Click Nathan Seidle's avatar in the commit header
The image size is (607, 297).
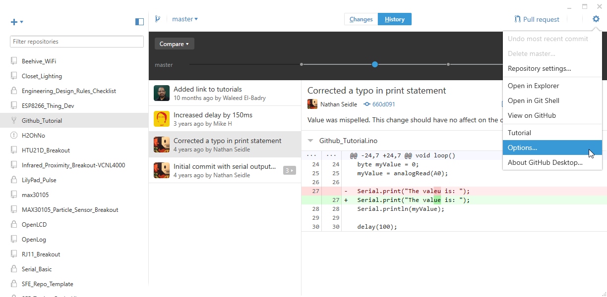[312, 104]
